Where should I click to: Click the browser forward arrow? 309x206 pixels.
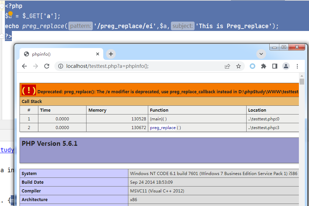click(x=35, y=66)
